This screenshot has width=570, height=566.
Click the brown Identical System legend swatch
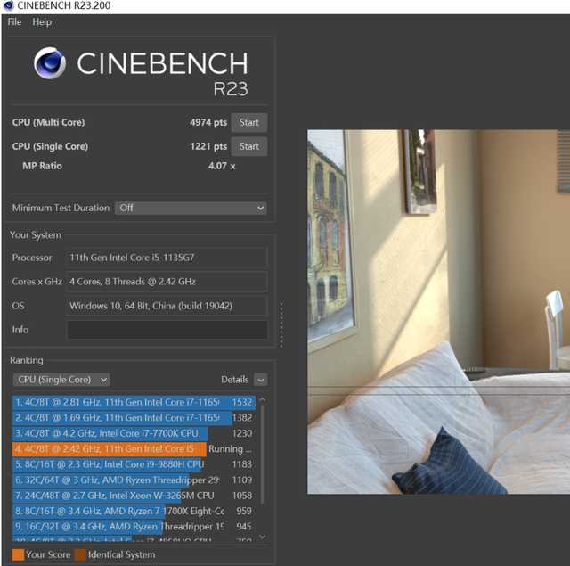coord(80,554)
